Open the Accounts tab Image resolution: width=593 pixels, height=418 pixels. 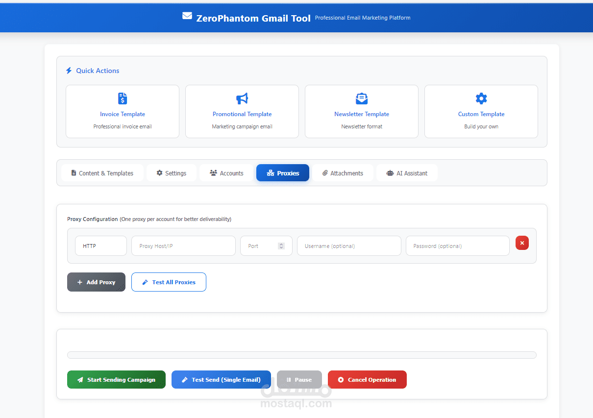pos(226,173)
